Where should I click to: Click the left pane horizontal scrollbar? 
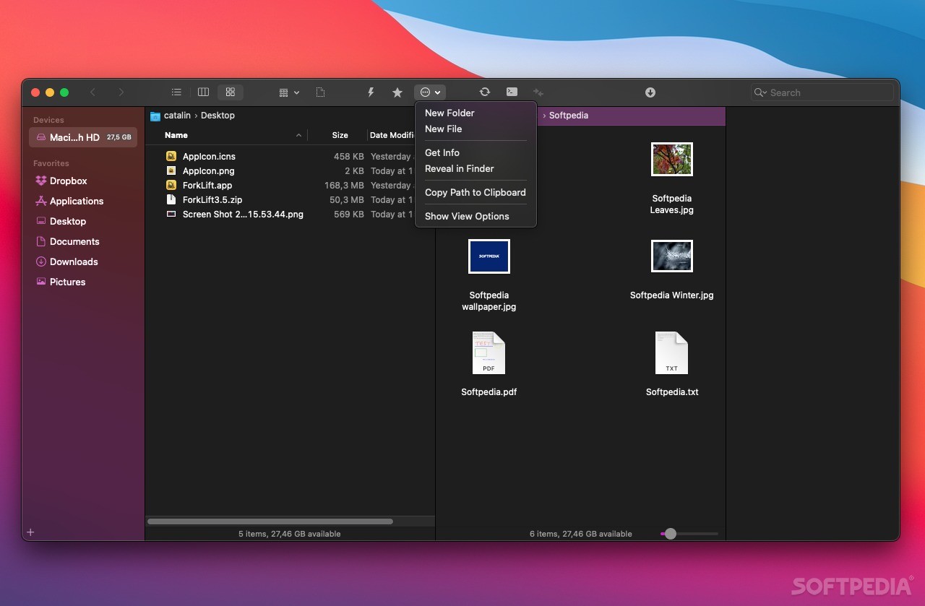coord(270,521)
